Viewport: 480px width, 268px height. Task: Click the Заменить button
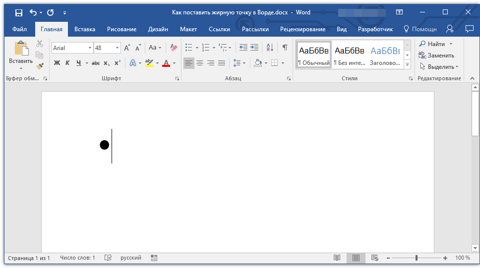point(436,55)
